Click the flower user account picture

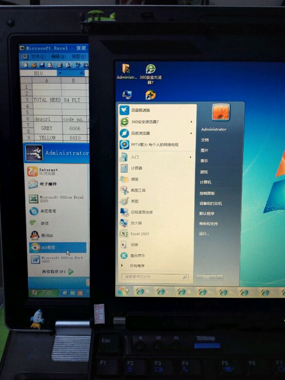coord(221,112)
